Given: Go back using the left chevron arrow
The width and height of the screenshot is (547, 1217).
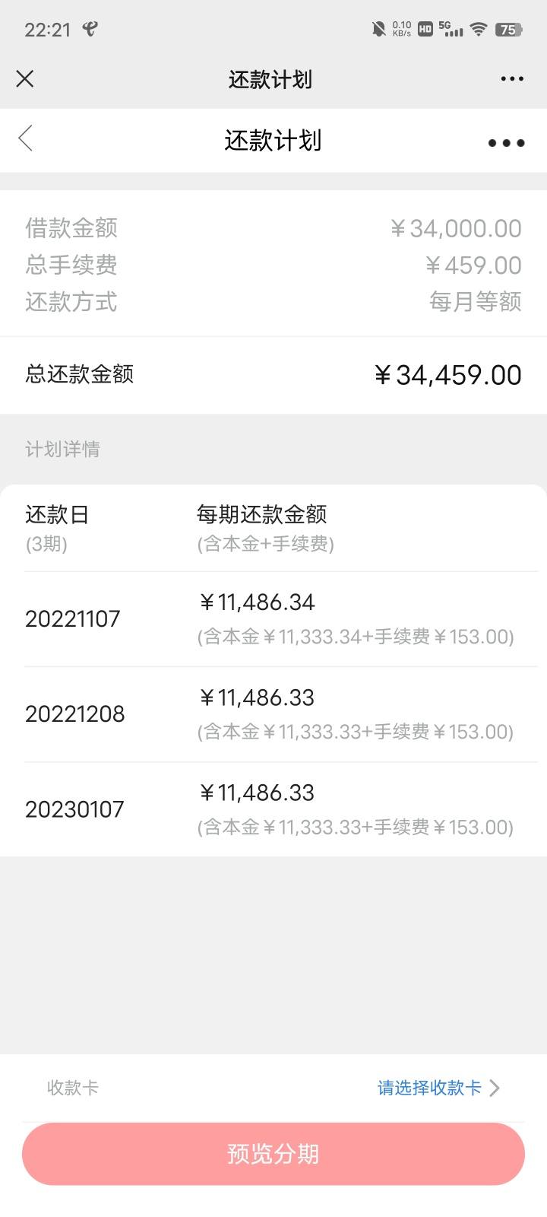Looking at the screenshot, I should (x=25, y=138).
